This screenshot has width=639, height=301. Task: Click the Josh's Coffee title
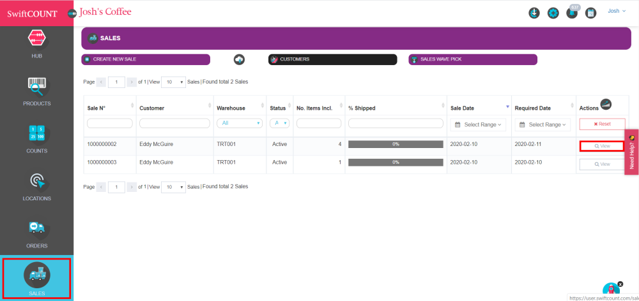click(x=105, y=12)
